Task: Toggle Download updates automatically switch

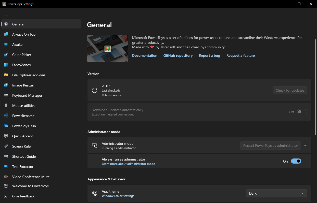Action: (x=302, y=112)
